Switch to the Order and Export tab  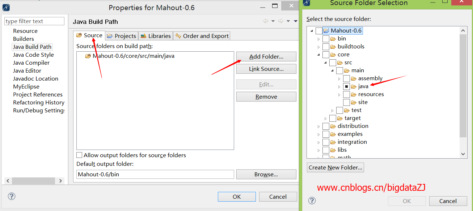[202, 36]
